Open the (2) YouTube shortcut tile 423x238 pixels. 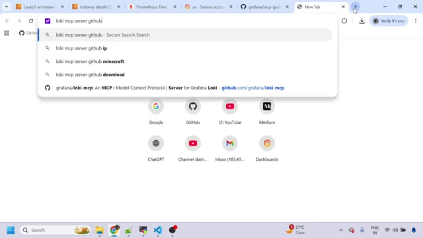click(230, 112)
